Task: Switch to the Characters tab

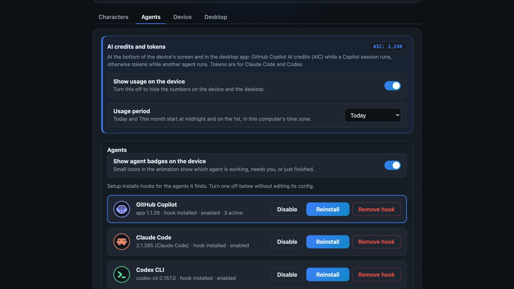Action: pos(114,17)
